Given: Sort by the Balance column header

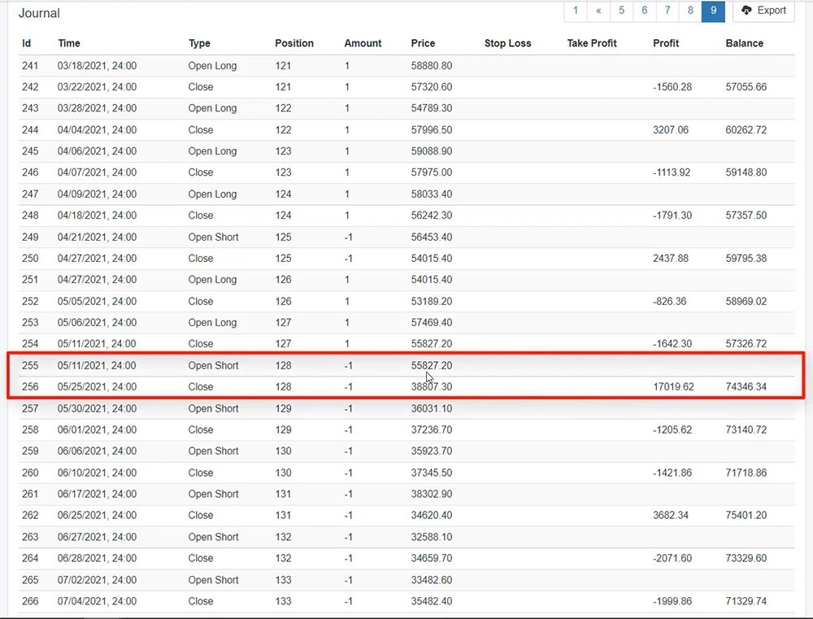Looking at the screenshot, I should pyautogui.click(x=745, y=43).
